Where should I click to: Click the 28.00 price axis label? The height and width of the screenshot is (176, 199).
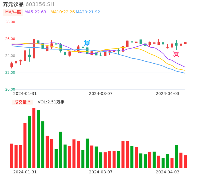[10, 22]
